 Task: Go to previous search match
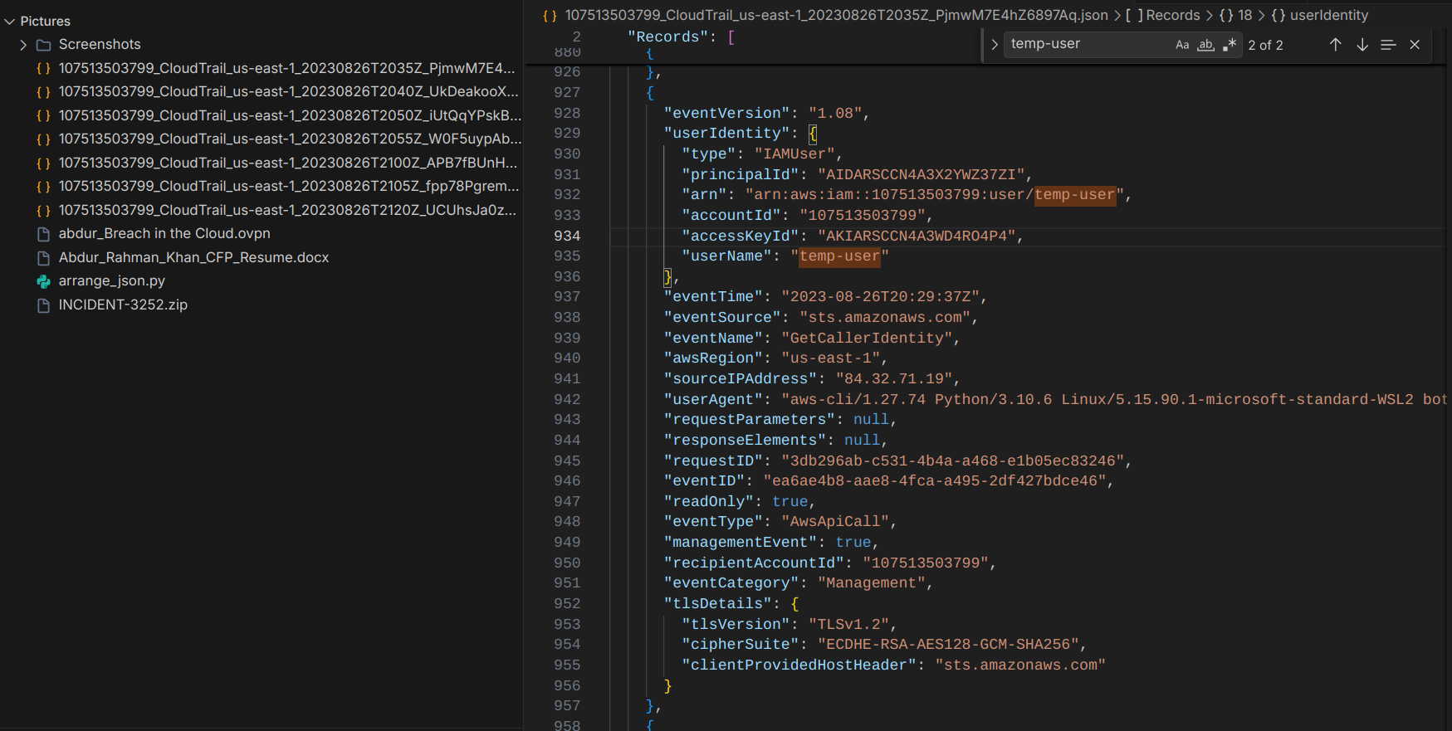1335,45
